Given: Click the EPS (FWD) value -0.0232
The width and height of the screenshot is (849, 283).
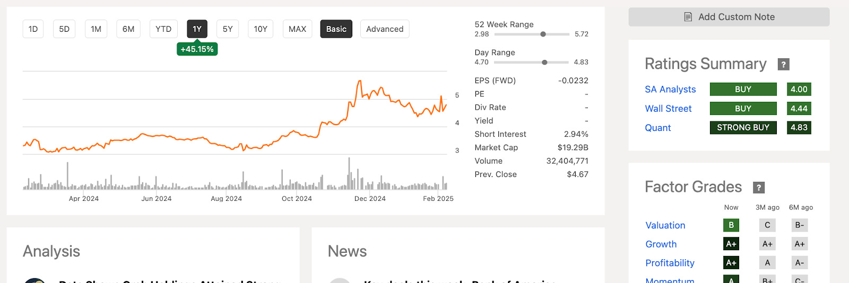Looking at the screenshot, I should point(573,81).
